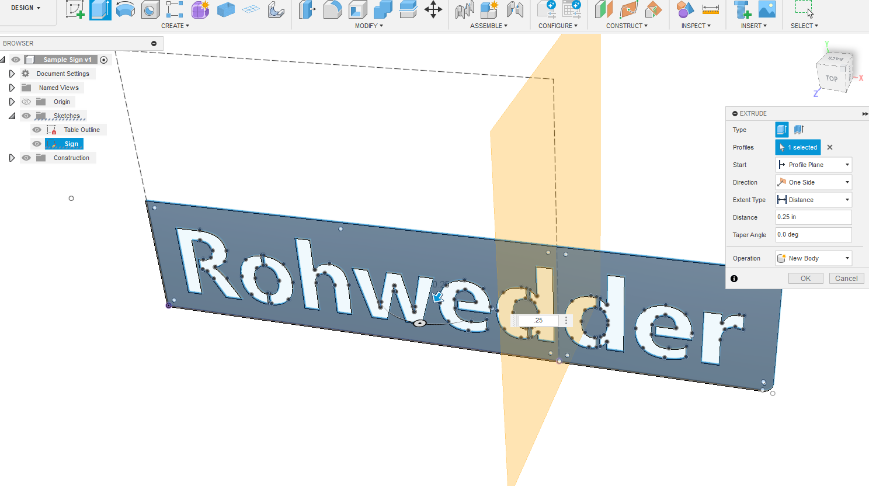Open the Operation New Body dropdown
The image size is (869, 486).
814,258
